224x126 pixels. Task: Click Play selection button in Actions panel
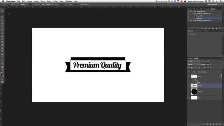[x=209, y=29]
